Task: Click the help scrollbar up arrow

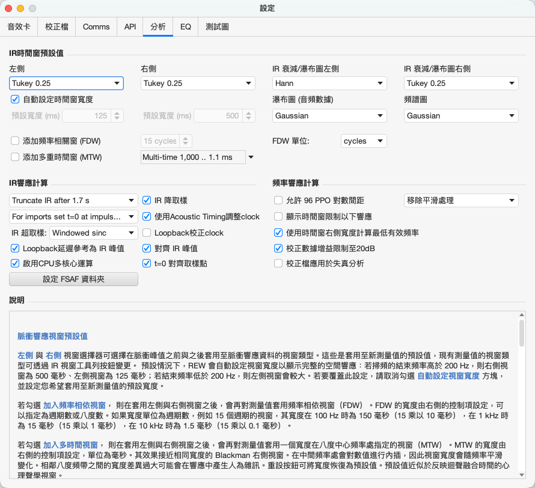Action: [522, 315]
